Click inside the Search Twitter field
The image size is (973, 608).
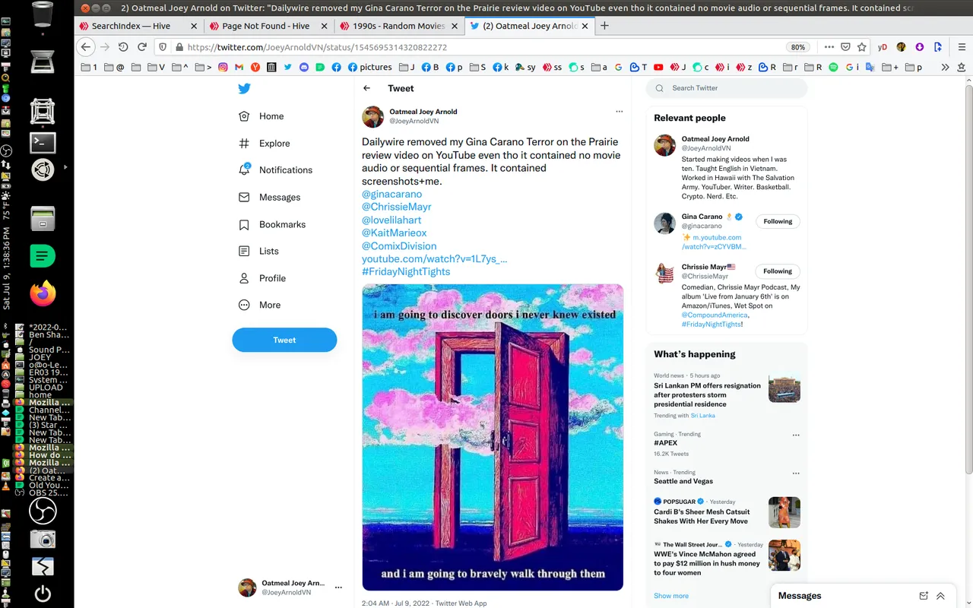(x=727, y=88)
